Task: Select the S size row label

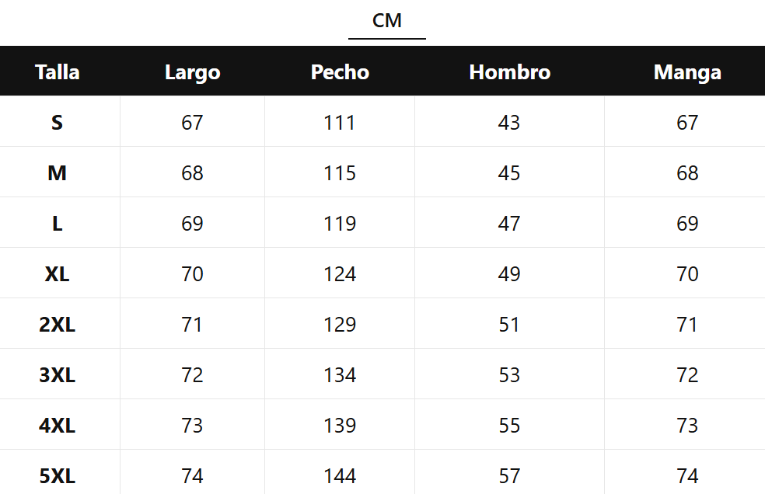Action: pos(58,123)
